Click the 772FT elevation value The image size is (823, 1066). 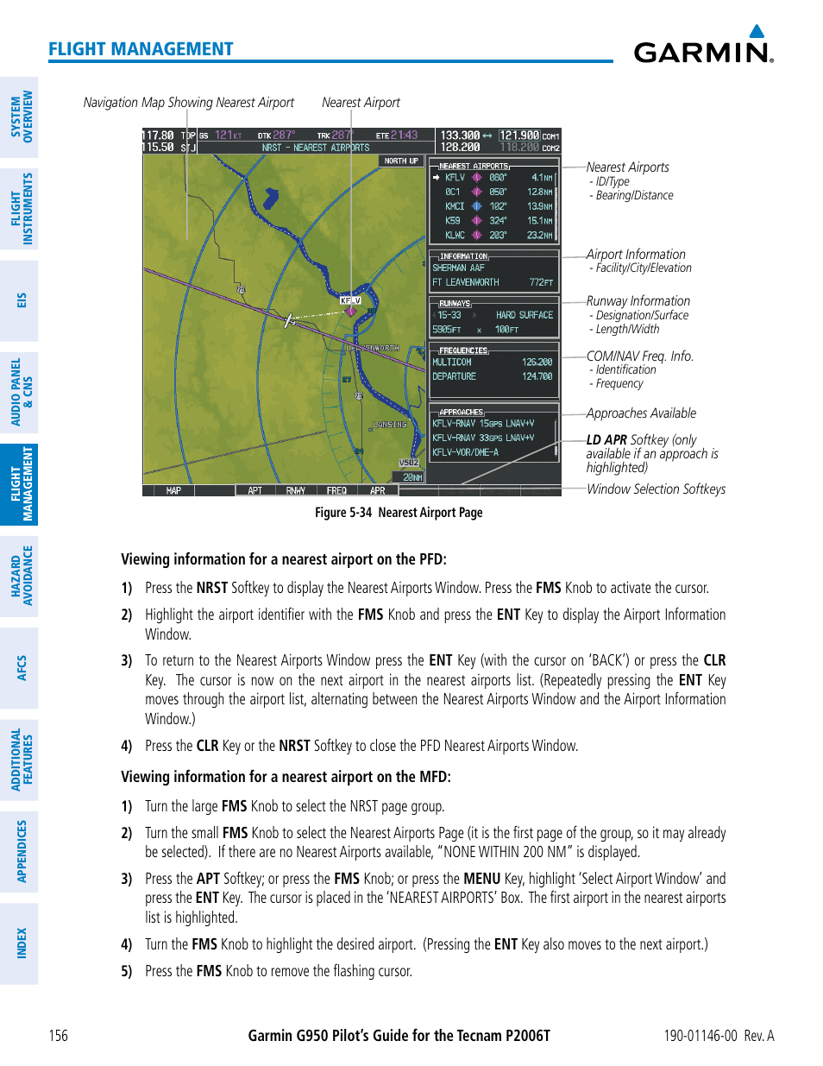point(542,282)
